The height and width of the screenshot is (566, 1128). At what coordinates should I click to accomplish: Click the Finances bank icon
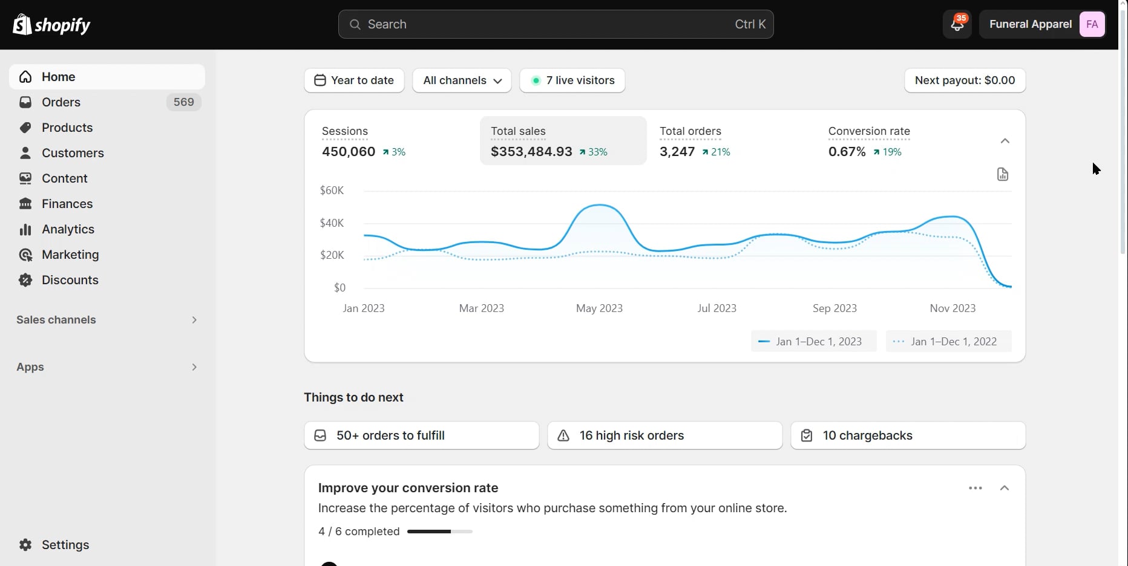[x=25, y=204]
